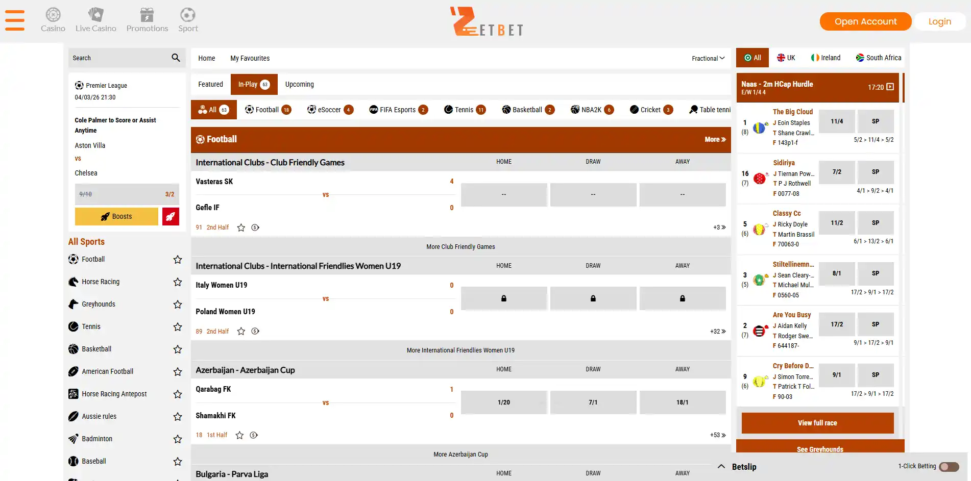Click the search magnifier icon
Image resolution: width=971 pixels, height=481 pixels.
point(176,58)
